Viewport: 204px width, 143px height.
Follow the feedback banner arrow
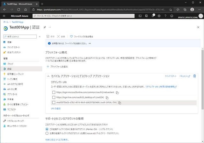(90, 43)
